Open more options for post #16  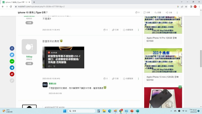(x=138, y=79)
